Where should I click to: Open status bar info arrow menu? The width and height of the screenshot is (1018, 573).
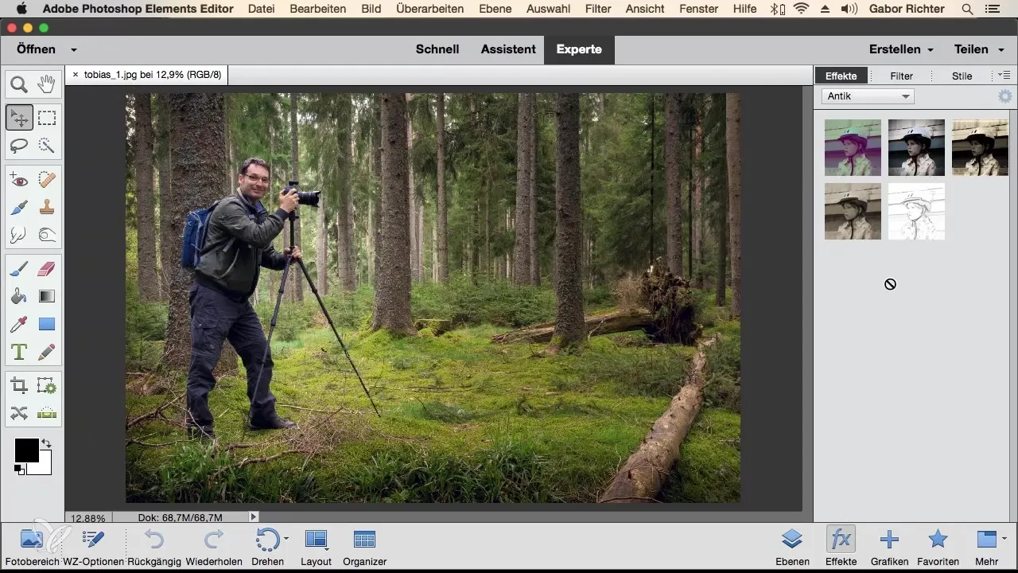(254, 517)
